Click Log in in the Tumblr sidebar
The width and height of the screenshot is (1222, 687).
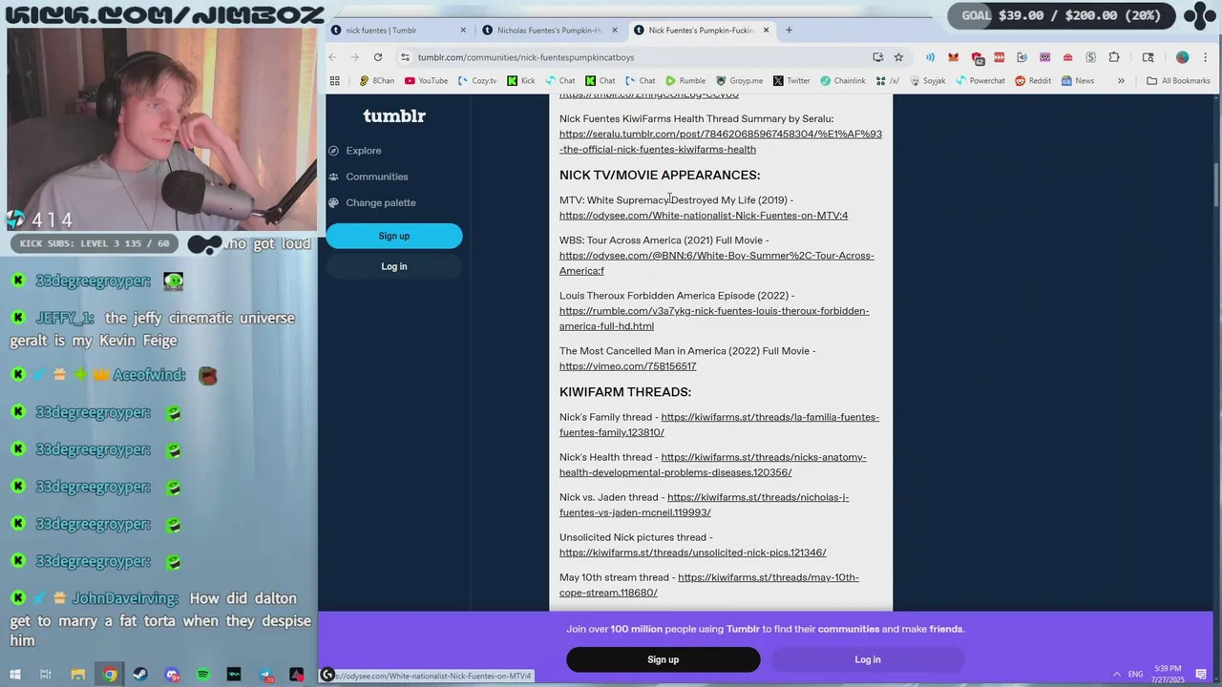click(394, 266)
